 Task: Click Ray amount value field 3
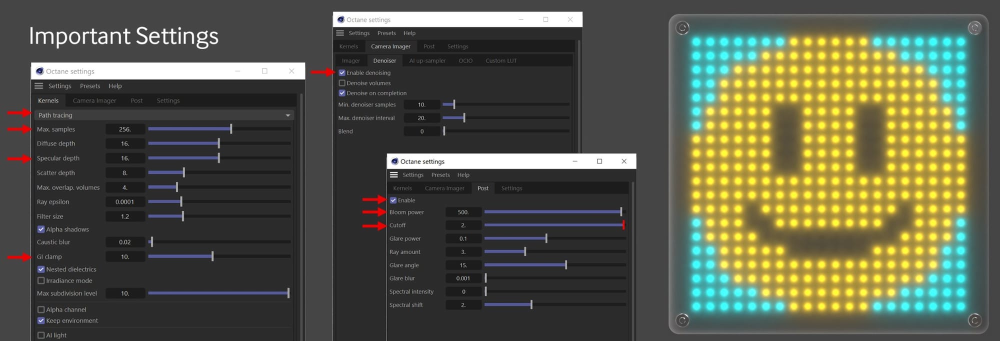[x=463, y=251]
